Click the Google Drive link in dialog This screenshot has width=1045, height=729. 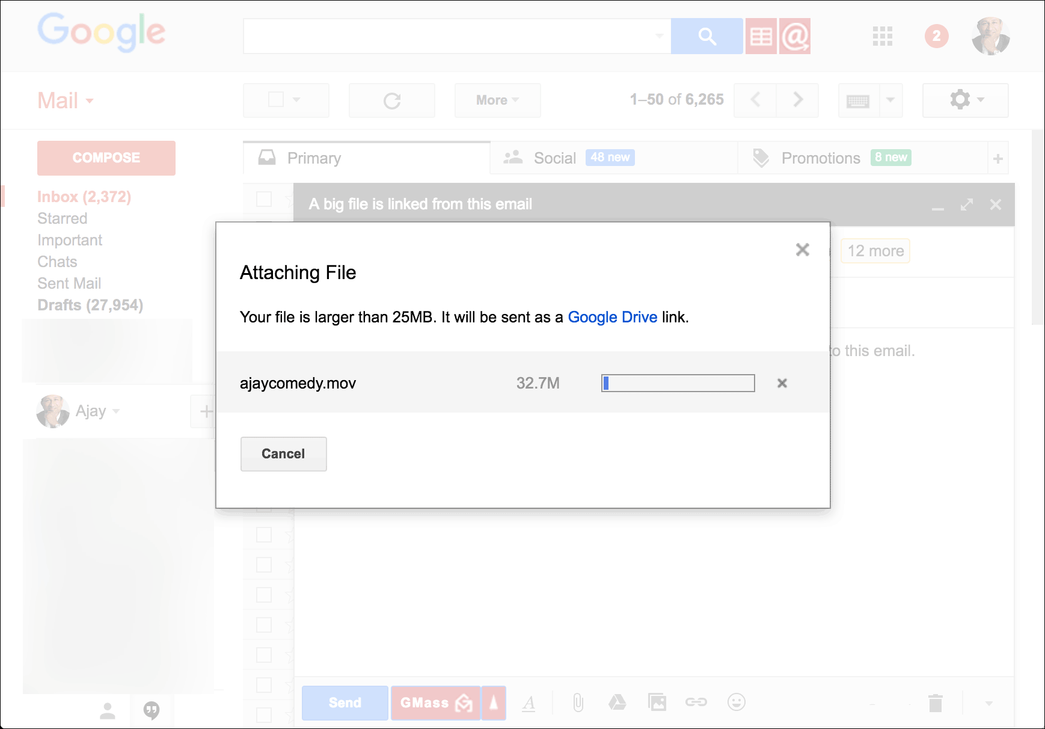click(x=612, y=317)
